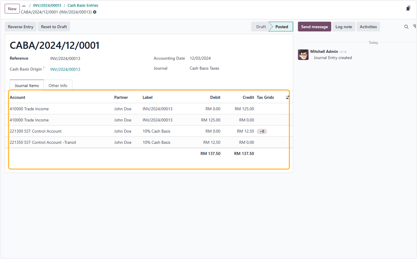The image size is (417, 259).
Task: Click the New button
Action: point(12,9)
